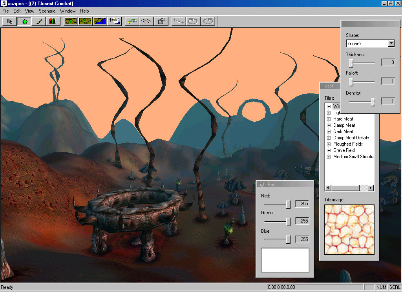Click the greyed path points icon

point(178,21)
